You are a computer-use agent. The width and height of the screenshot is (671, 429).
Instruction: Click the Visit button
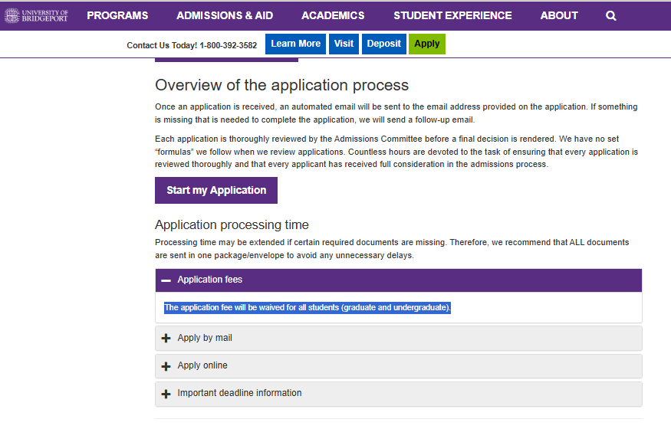(344, 44)
